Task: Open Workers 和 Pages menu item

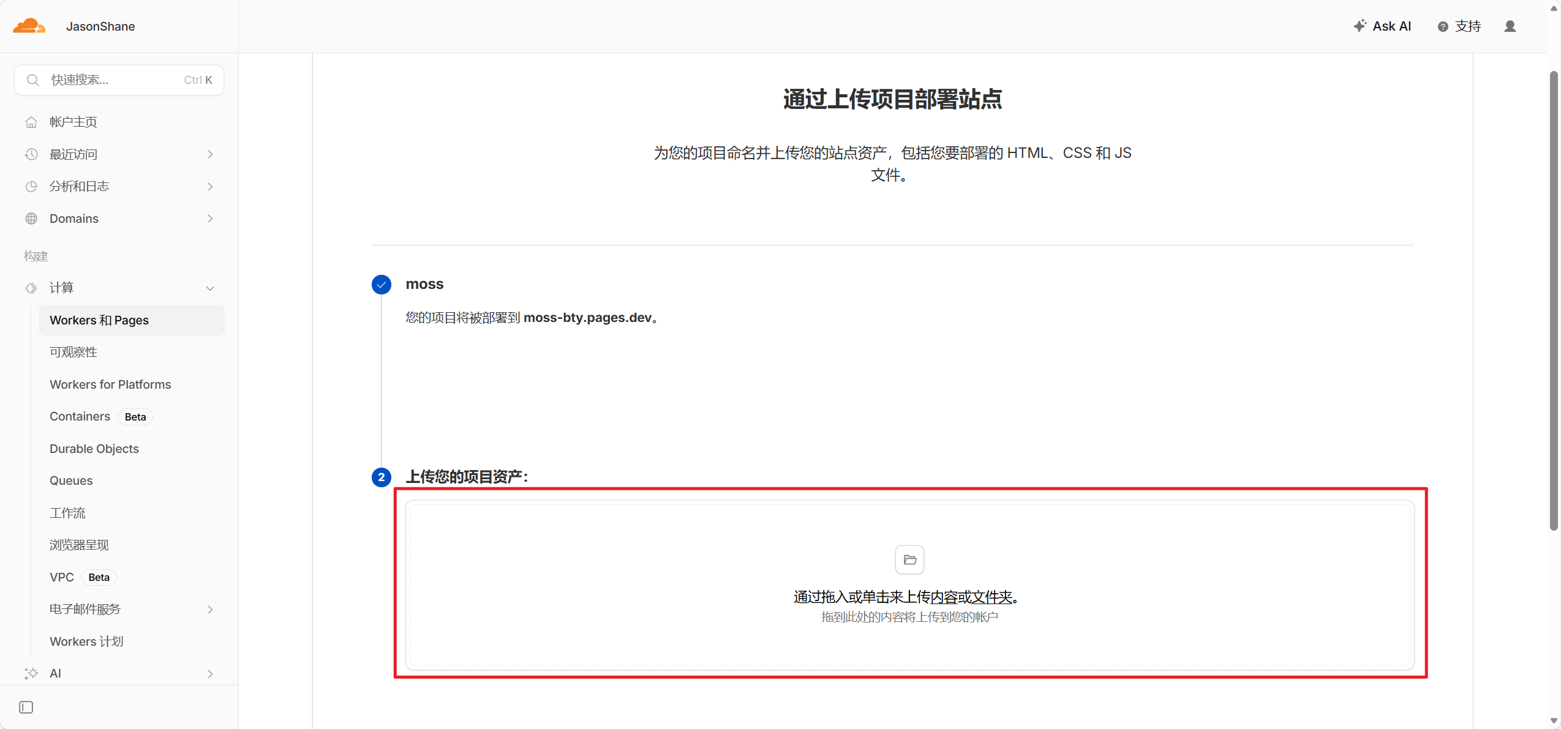Action: (x=99, y=320)
